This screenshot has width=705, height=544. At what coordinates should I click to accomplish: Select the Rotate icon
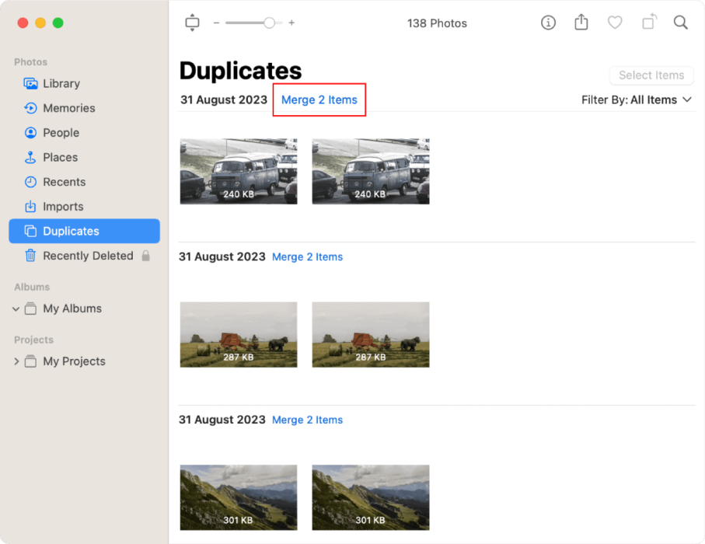649,23
